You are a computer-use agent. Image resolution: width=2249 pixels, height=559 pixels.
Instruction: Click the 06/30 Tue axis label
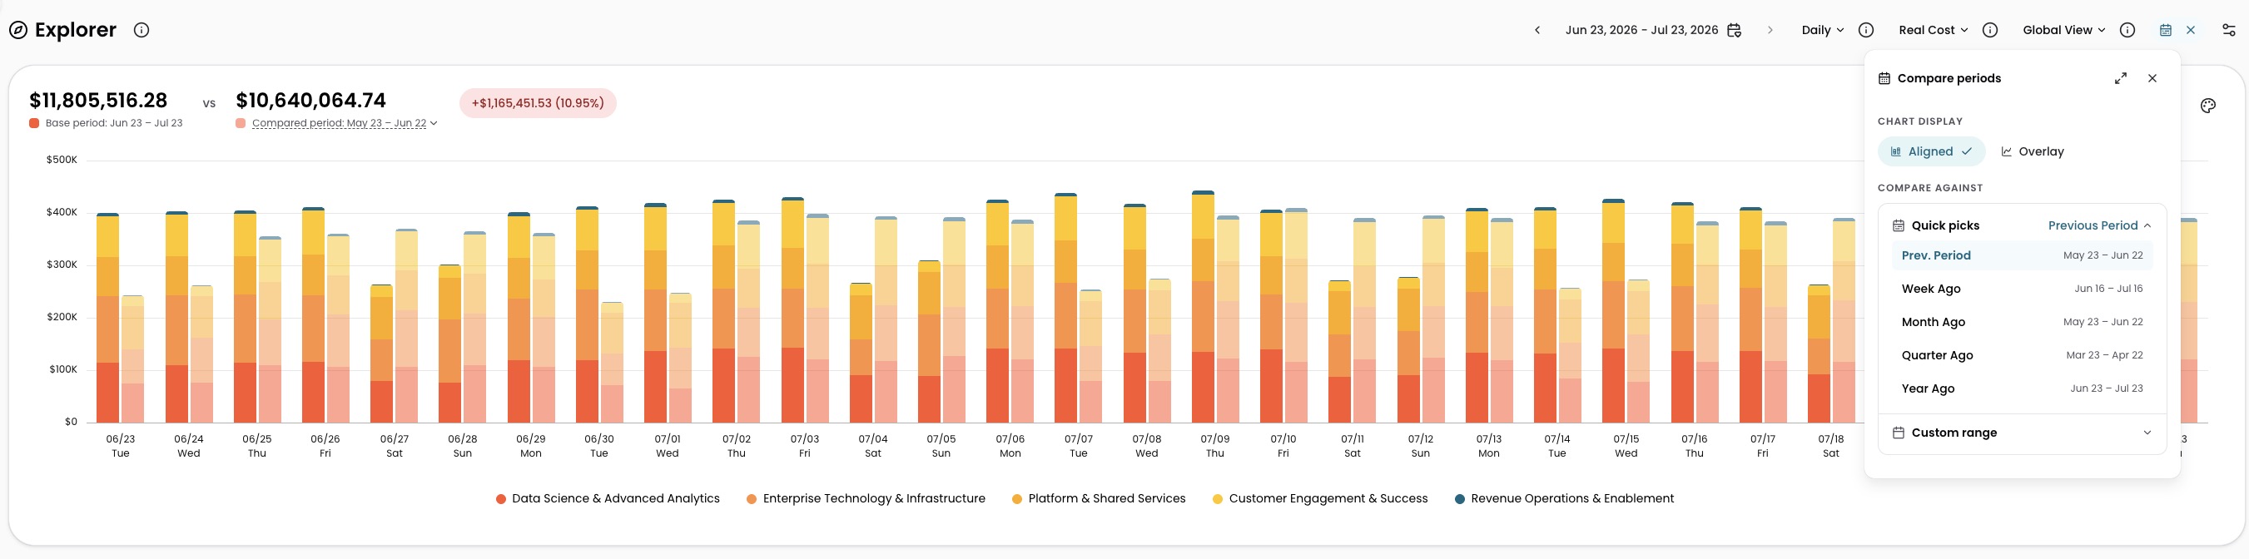point(599,446)
